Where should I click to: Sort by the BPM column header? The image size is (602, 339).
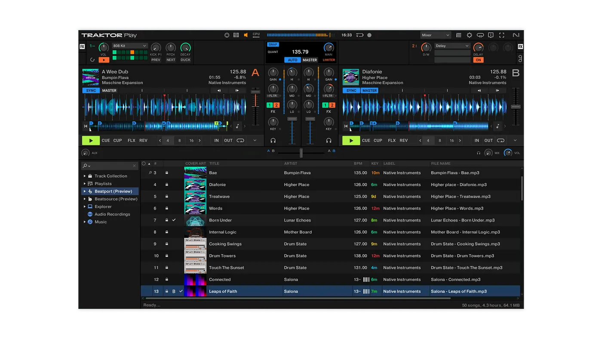tap(358, 163)
